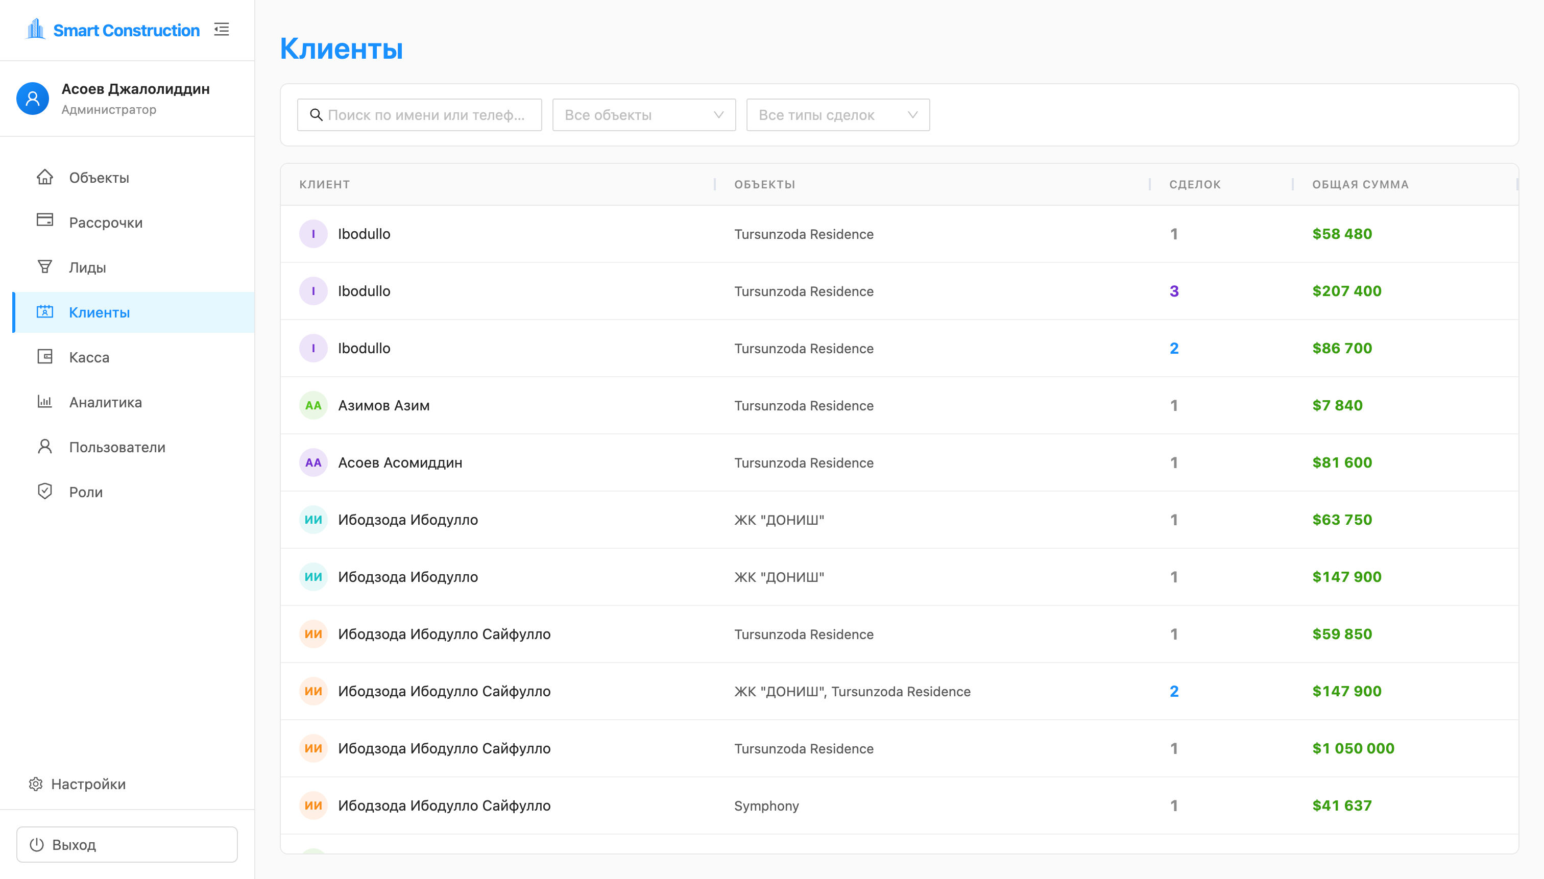
Task: Click Tursunzoda Residence in Азимов Азим row
Action: [804, 406]
